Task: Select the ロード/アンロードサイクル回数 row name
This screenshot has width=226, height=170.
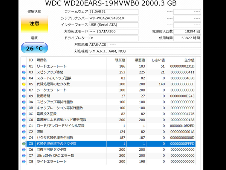Action: (61, 126)
